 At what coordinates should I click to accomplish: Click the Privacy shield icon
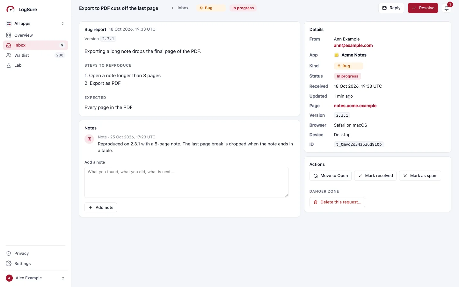9,254
